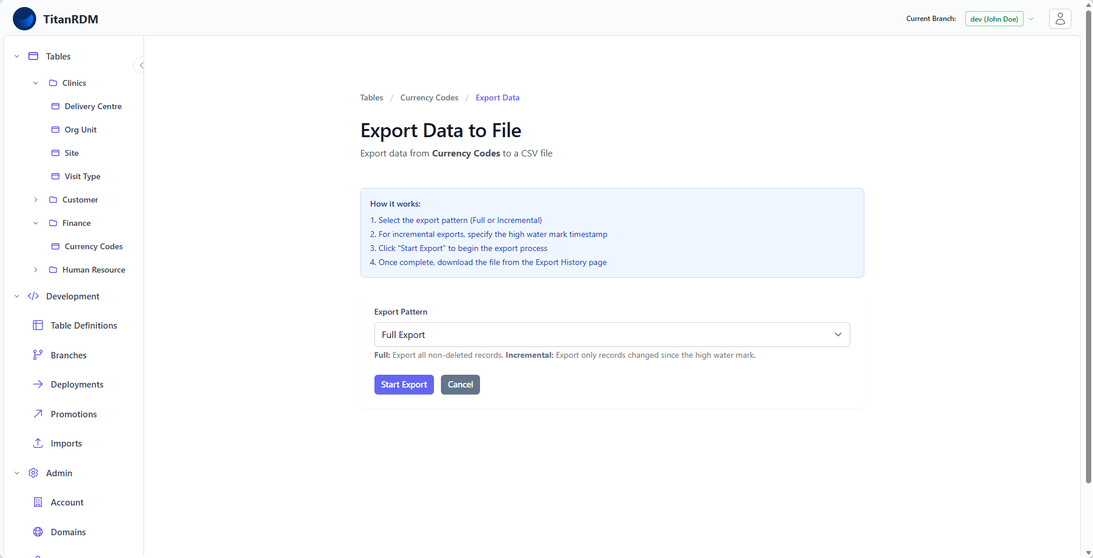This screenshot has height=558, width=1093.
Task: Click the Tables section table icon
Action: click(x=33, y=56)
